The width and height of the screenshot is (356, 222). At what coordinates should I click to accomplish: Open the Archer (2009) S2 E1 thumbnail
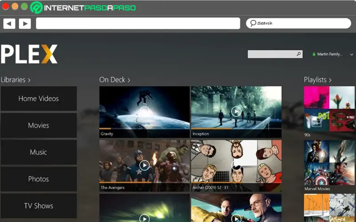coord(236,165)
